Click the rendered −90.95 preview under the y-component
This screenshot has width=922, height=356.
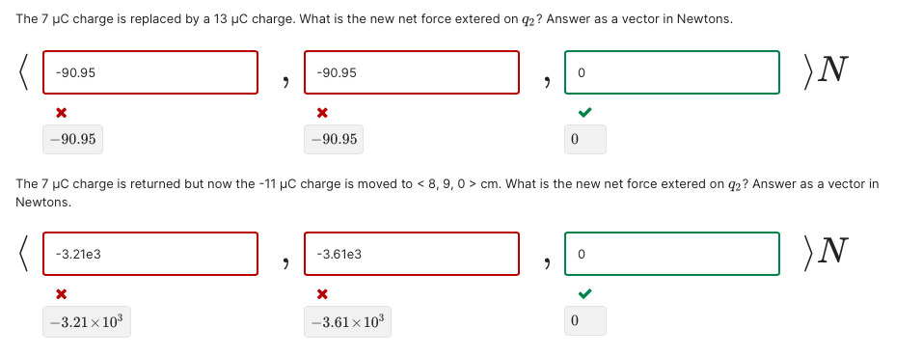pyautogui.click(x=334, y=140)
